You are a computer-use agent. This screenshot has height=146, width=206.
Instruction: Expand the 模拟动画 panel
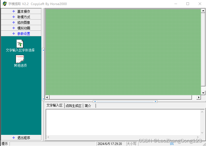tap(21, 28)
